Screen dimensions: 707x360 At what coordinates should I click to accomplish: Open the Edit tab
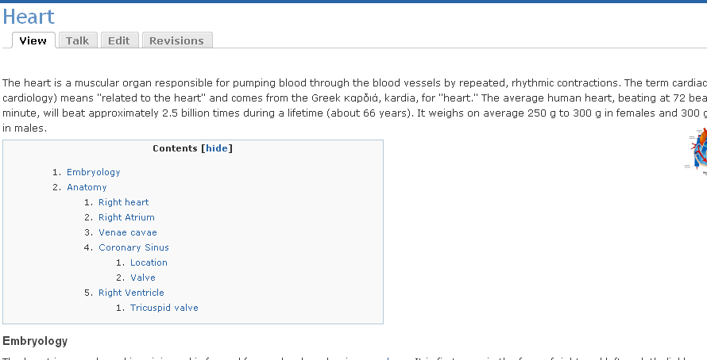(118, 40)
